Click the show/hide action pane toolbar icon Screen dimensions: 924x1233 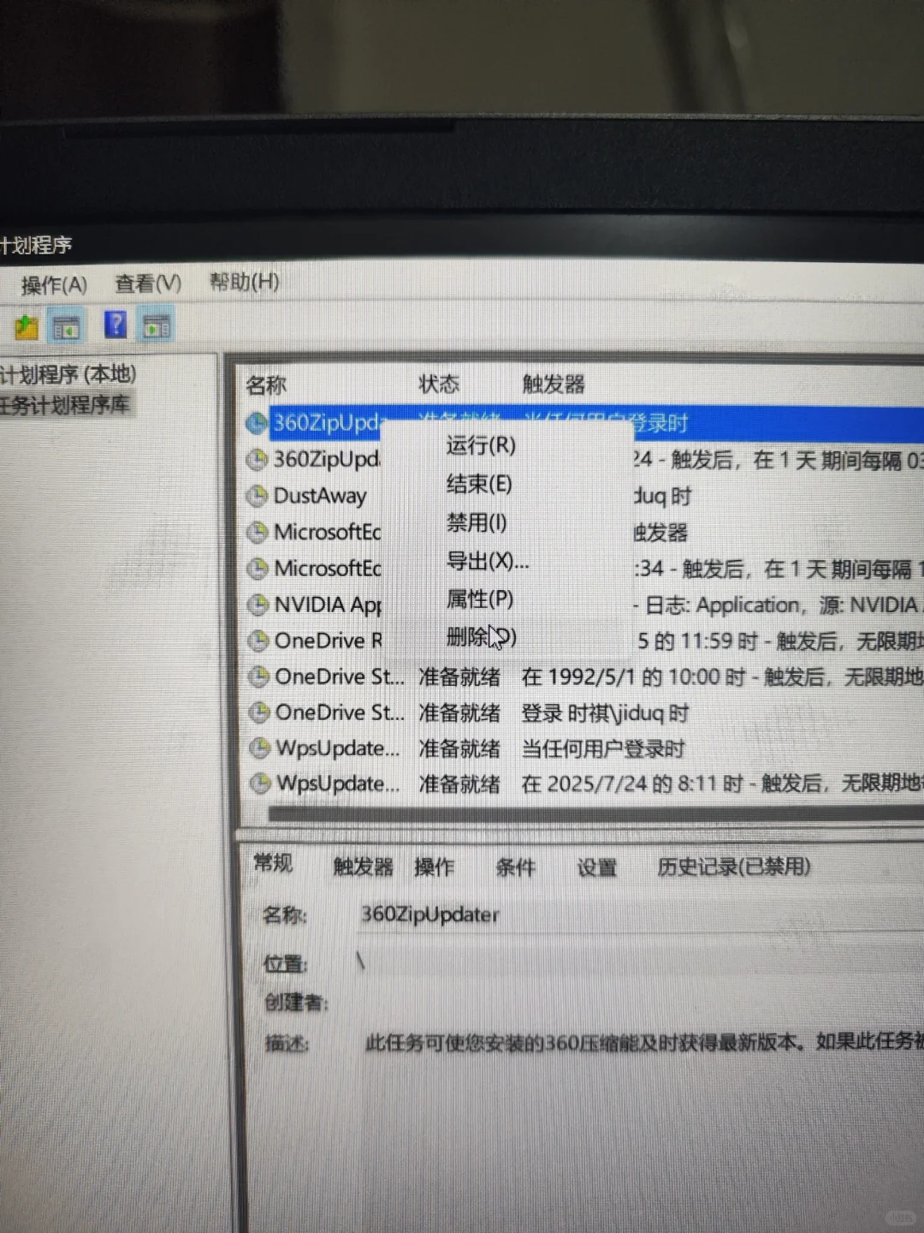tap(155, 325)
